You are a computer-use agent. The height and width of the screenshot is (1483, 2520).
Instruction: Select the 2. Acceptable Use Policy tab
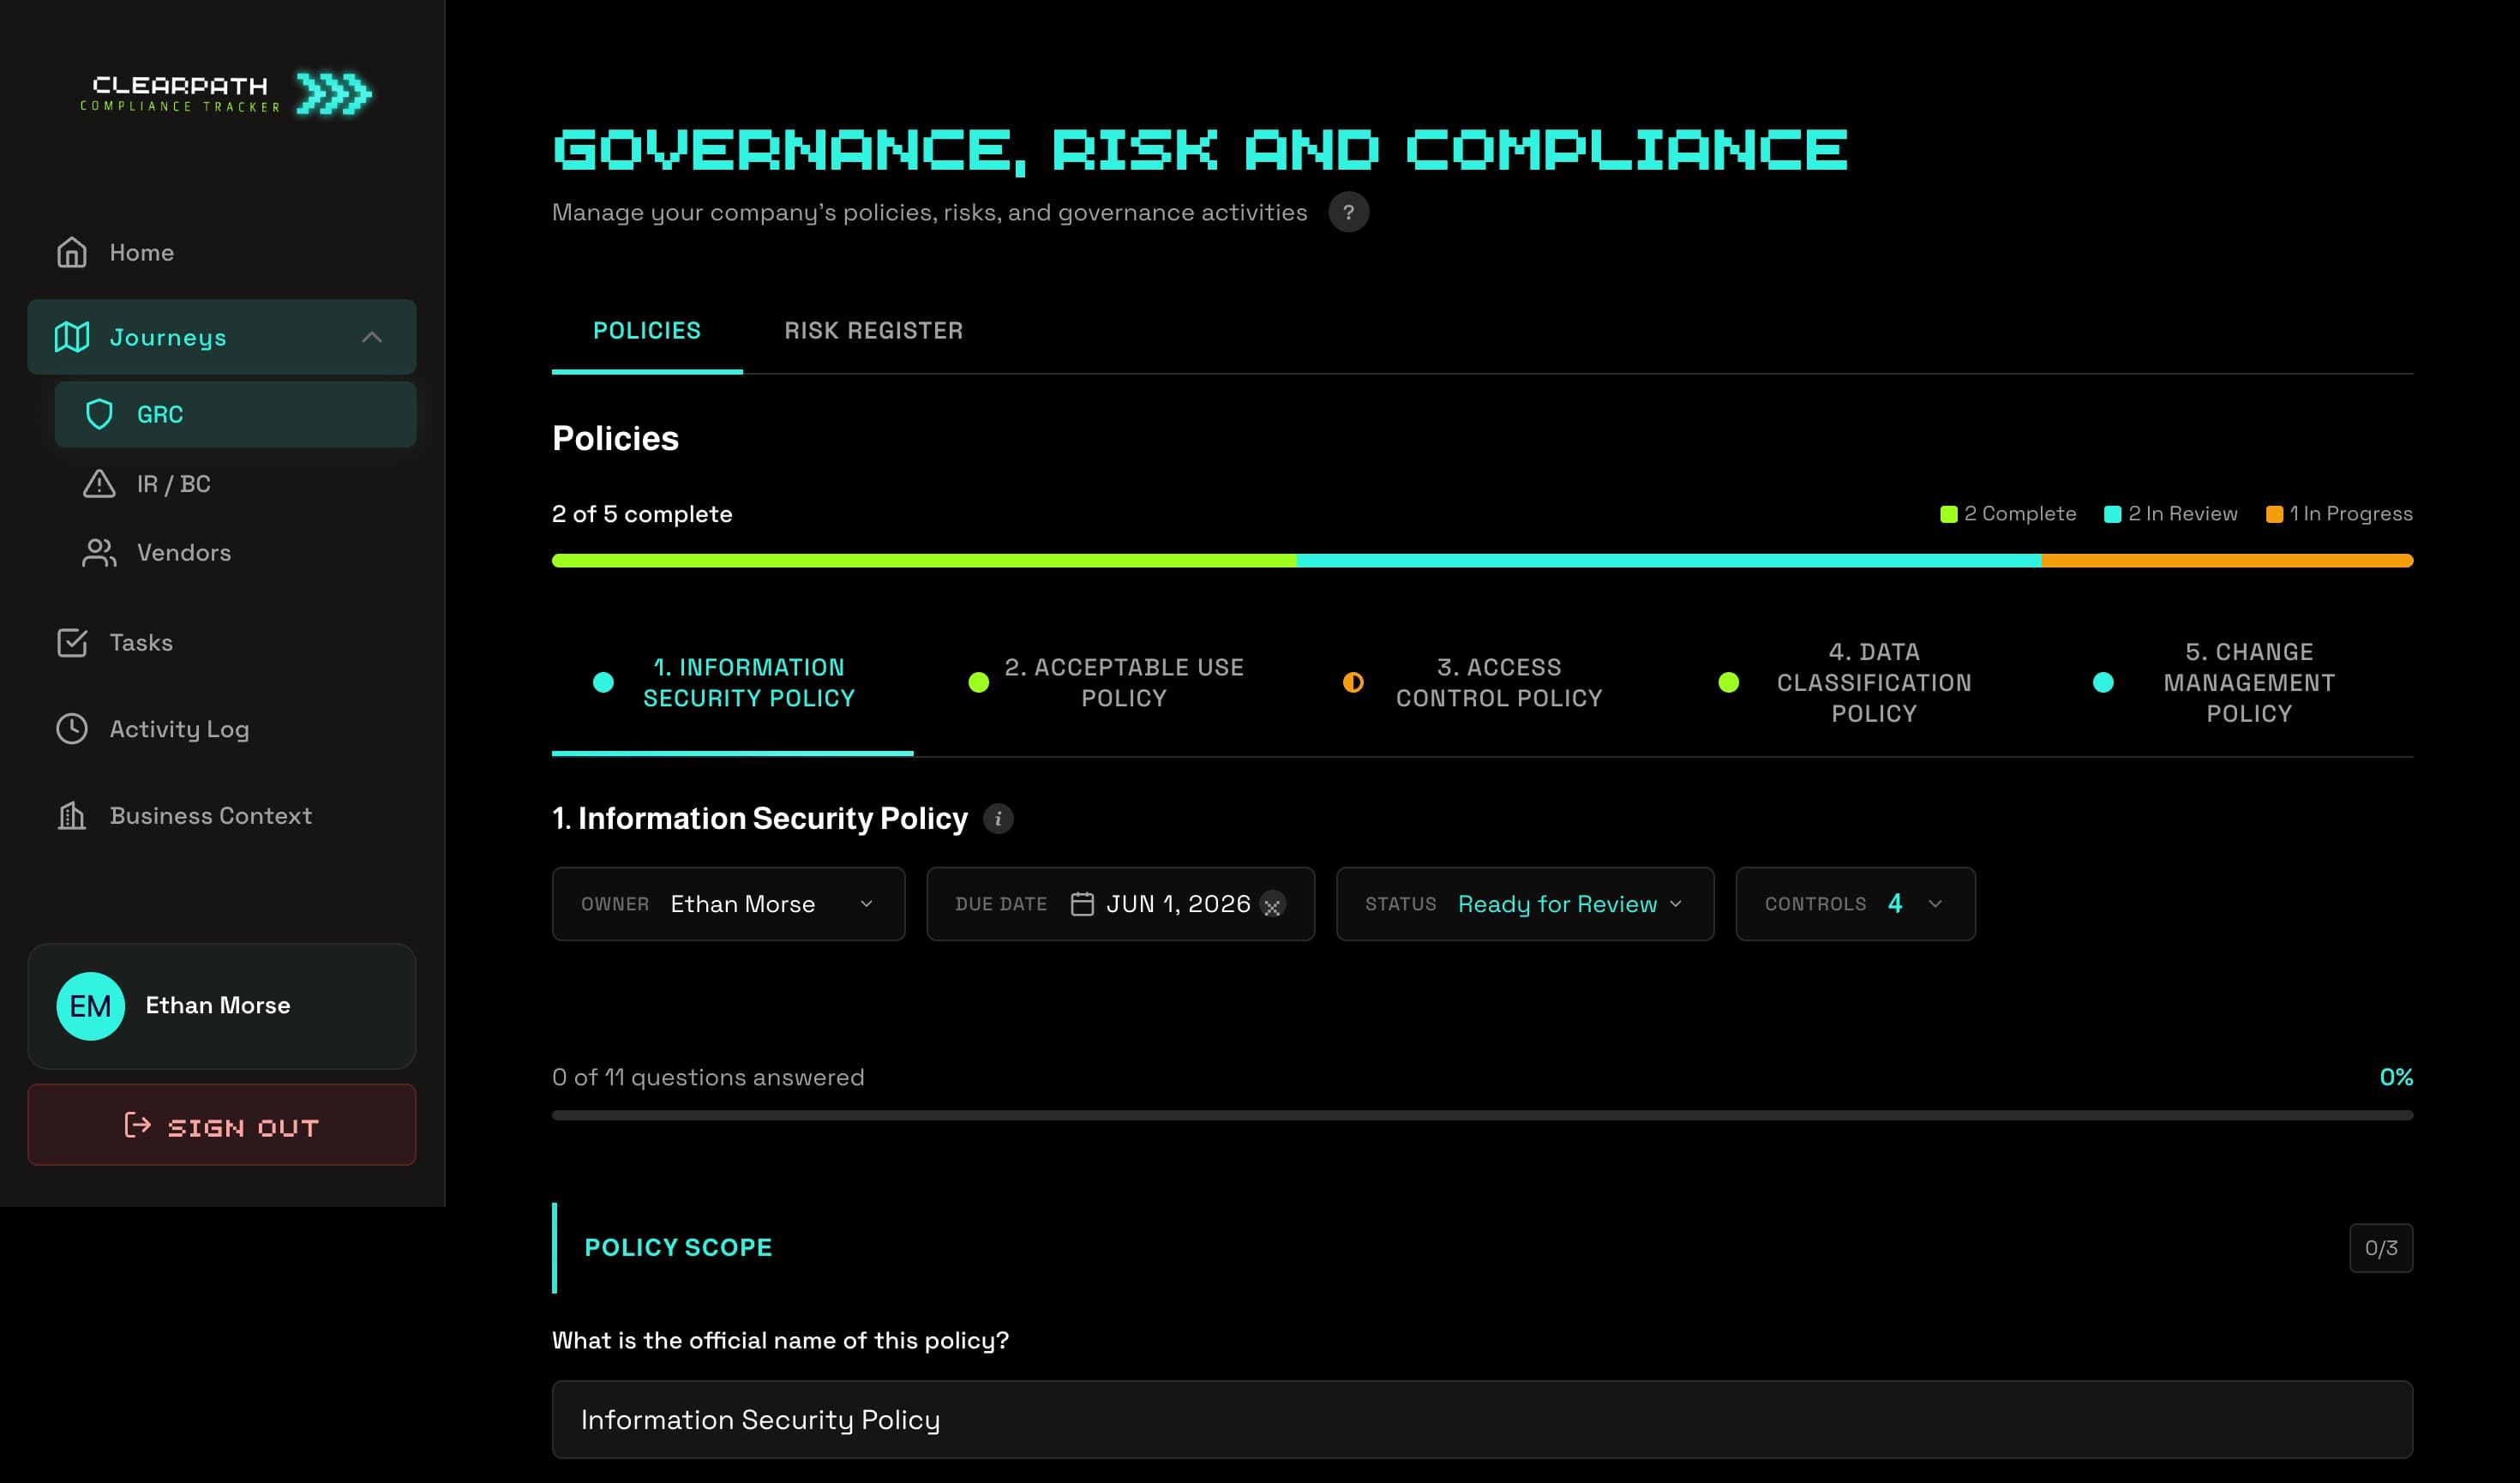pos(1107,683)
